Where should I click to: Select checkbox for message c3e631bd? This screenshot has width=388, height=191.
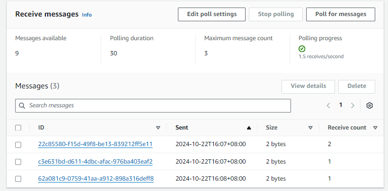(18, 162)
